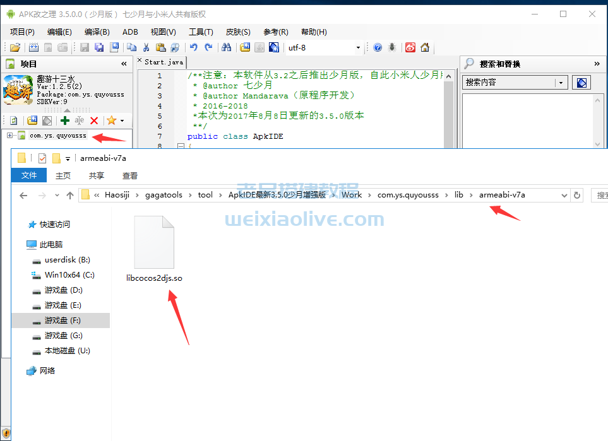Open the 编译(B) menu
The image size is (608, 441).
[97, 32]
